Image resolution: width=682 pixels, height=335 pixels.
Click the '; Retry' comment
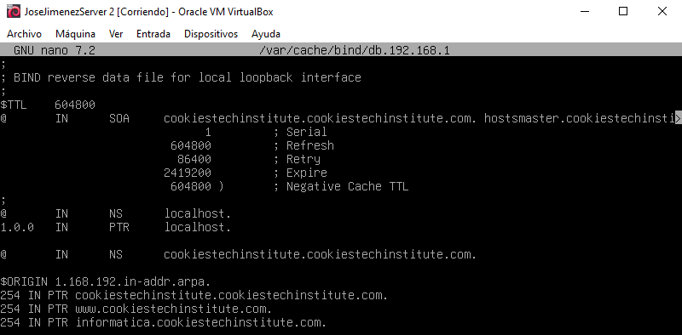[x=297, y=159]
